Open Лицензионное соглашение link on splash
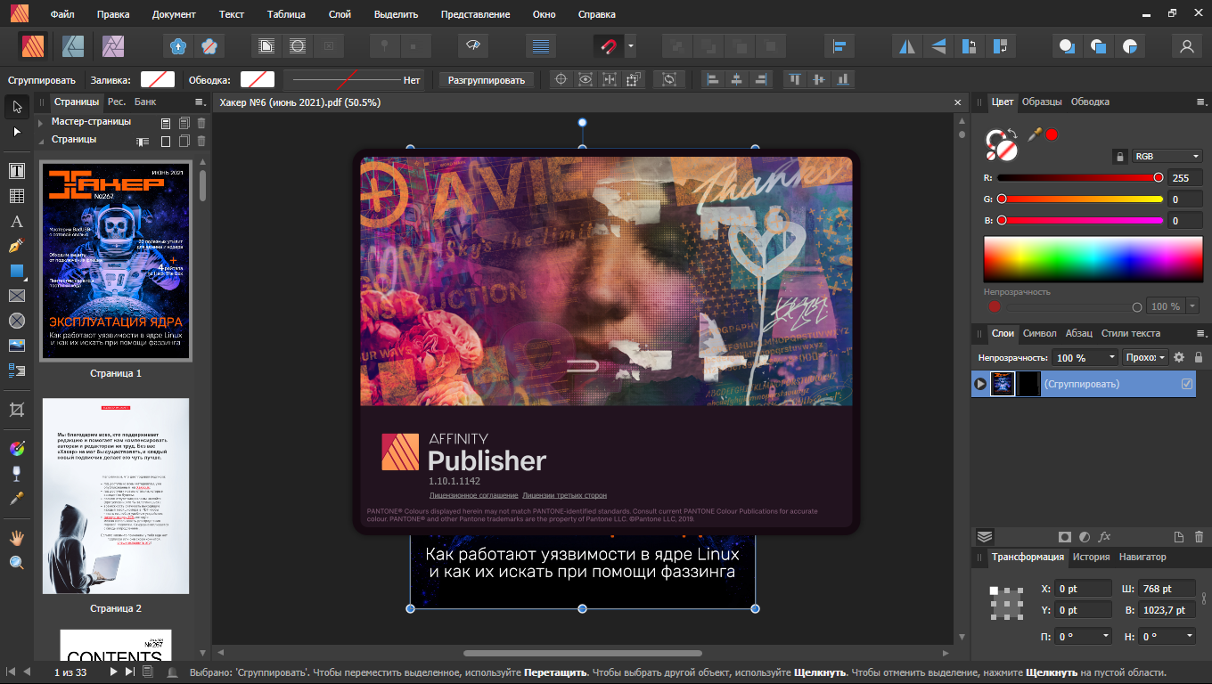The height and width of the screenshot is (684, 1212). coord(473,494)
